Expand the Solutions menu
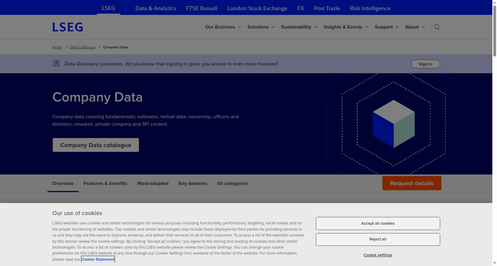The image size is (497, 266). tap(261, 27)
